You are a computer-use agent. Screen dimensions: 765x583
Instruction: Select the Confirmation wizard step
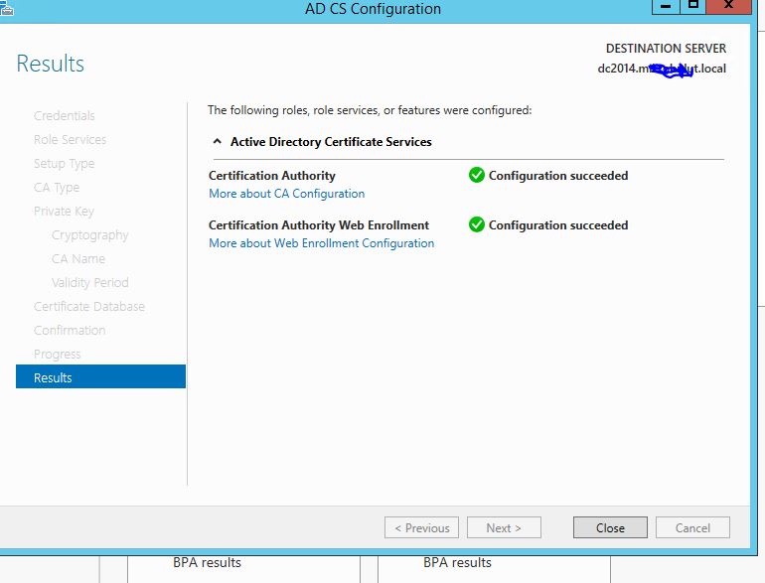pyautogui.click(x=70, y=331)
